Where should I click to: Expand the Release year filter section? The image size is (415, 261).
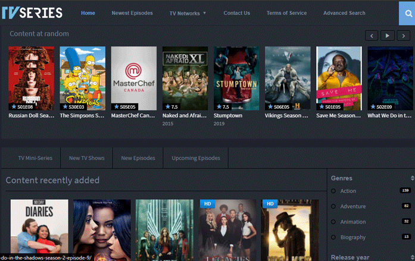413,257
